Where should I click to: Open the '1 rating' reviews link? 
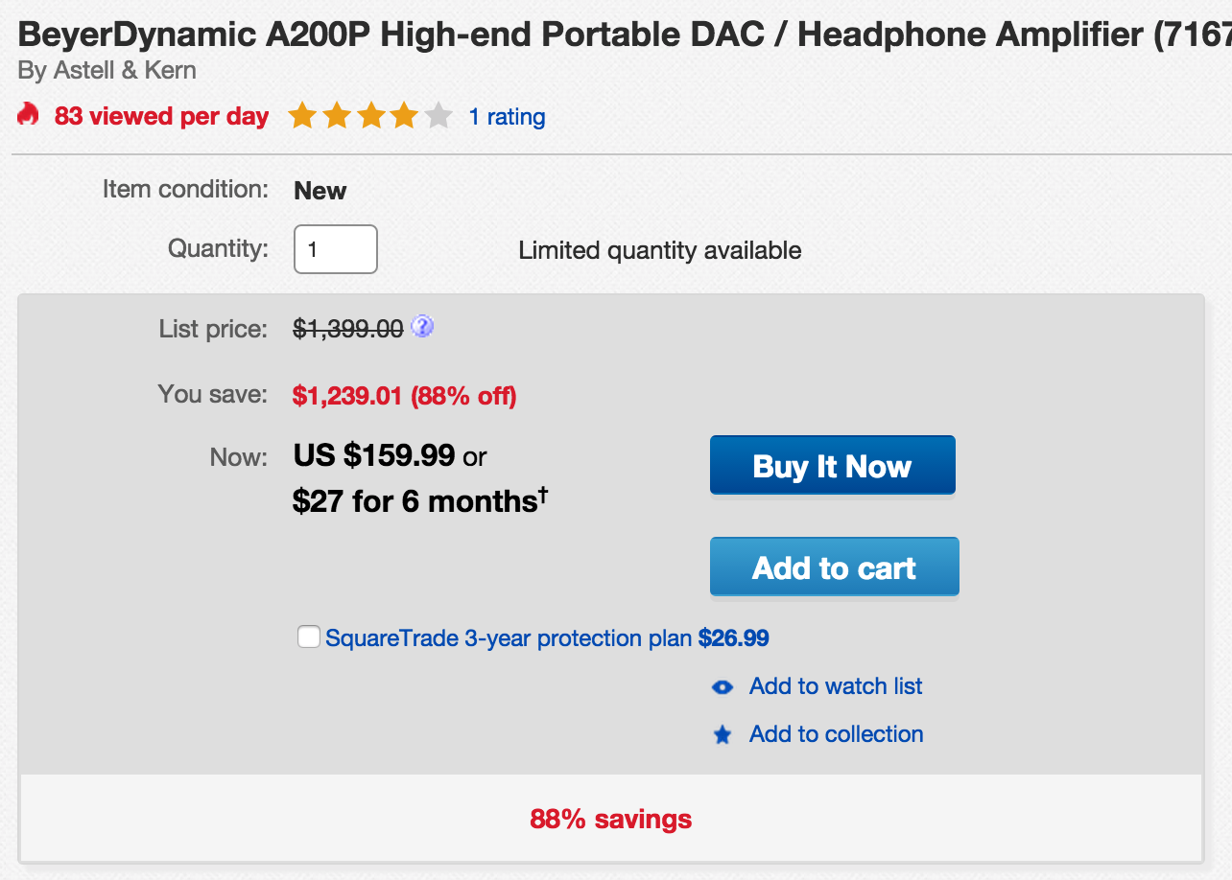(507, 117)
